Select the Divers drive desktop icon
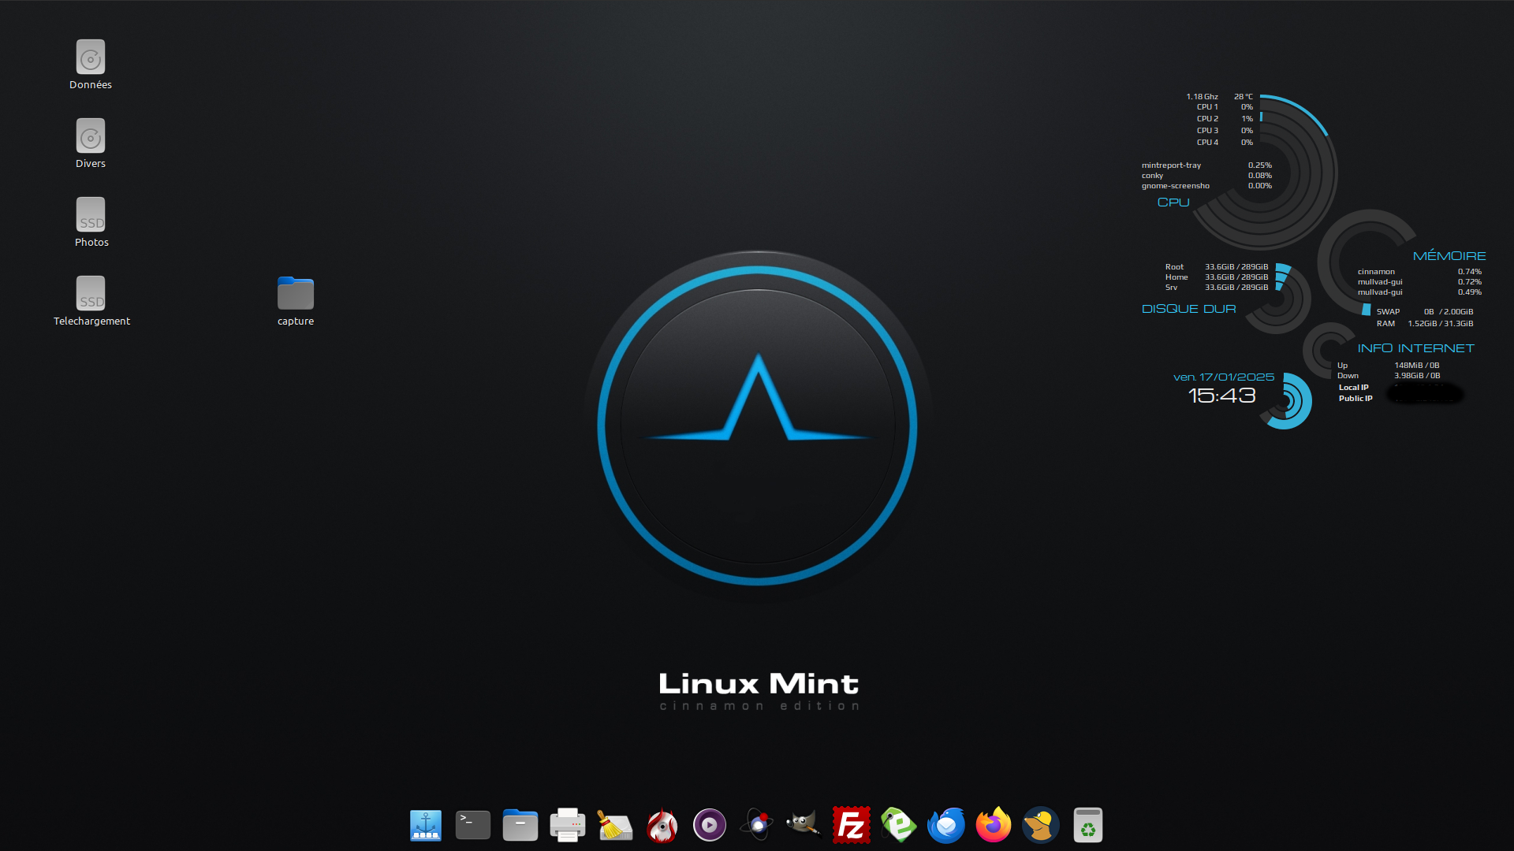Screen dimensions: 1514x851 tap(91, 136)
